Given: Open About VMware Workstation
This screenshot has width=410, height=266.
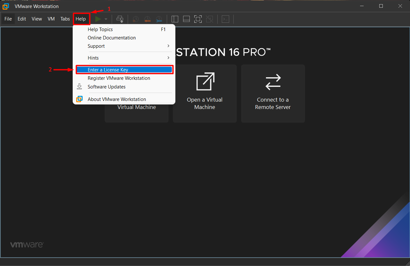Looking at the screenshot, I should [x=117, y=99].
